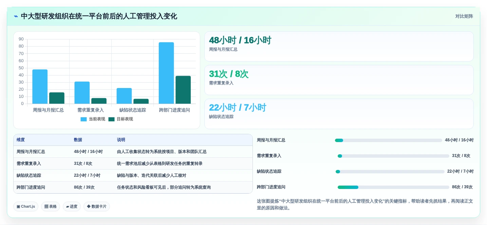487x225 pixels.
Task: Click the 数据 table column header
Action: coord(78,140)
